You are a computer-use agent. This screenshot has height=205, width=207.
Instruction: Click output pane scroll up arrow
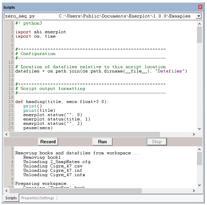(x=199, y=149)
